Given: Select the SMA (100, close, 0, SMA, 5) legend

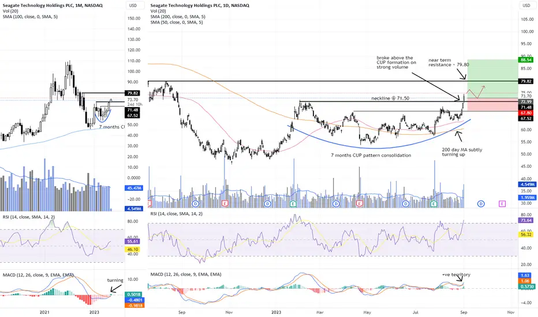Looking at the screenshot, I should point(30,17).
